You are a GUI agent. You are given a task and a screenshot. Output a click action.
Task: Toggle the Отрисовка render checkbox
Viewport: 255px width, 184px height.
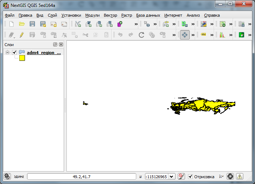[x=190, y=177]
